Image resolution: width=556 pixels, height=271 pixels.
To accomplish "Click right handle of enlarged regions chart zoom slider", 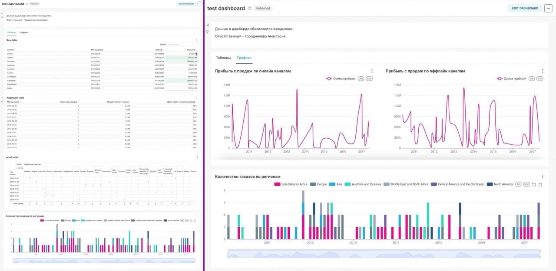I will click(x=540, y=253).
